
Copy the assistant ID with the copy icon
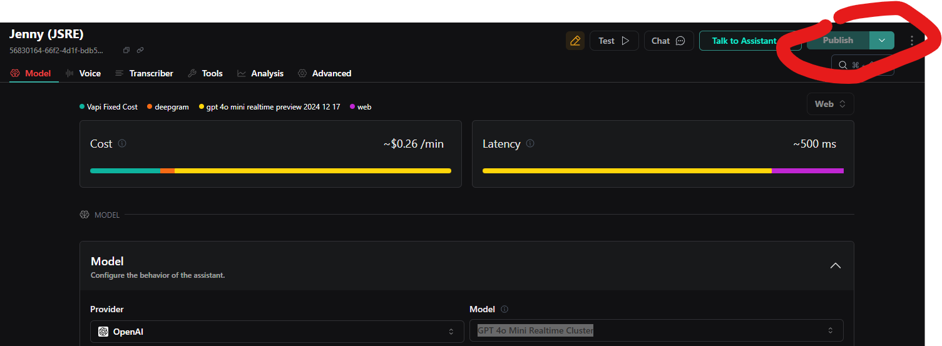click(x=126, y=50)
